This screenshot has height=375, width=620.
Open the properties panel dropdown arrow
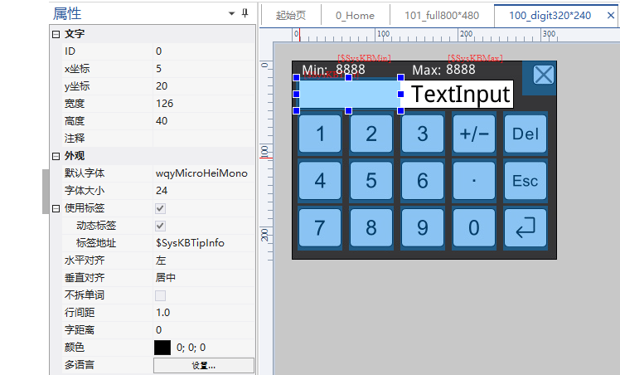tap(231, 14)
